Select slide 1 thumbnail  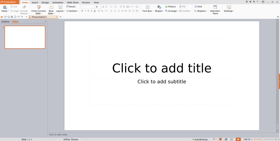pos(25,37)
